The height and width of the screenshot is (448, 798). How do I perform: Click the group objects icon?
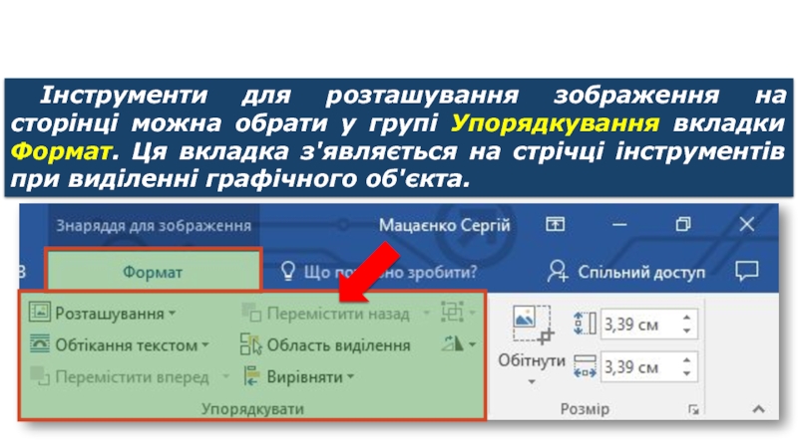(453, 312)
